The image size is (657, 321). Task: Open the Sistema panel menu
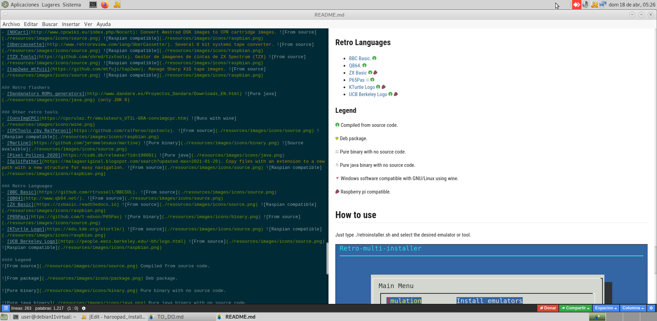(72, 4)
